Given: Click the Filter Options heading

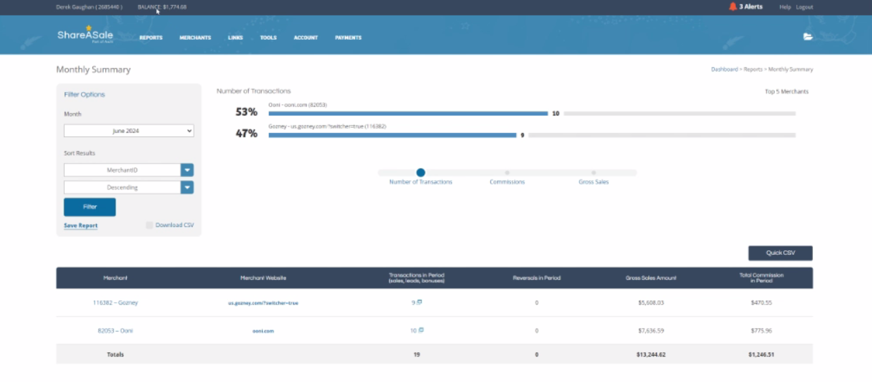Looking at the screenshot, I should (84, 95).
